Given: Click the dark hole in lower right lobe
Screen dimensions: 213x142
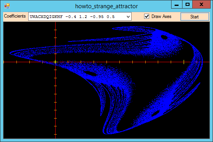Looking at the screenshot, I should [x=155, y=113].
